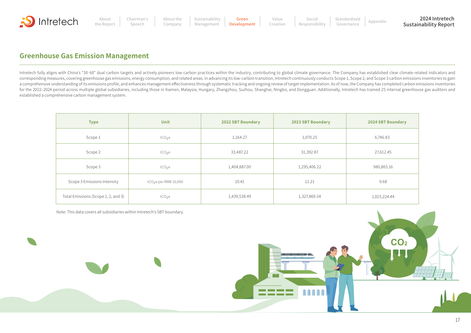The width and height of the screenshot is (471, 333).
Task: Open About the Company section
Action: point(172,21)
